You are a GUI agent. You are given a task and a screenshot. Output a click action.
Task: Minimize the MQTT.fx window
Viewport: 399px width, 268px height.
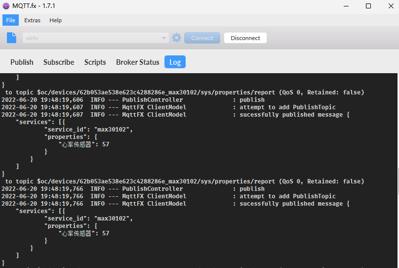345,6
